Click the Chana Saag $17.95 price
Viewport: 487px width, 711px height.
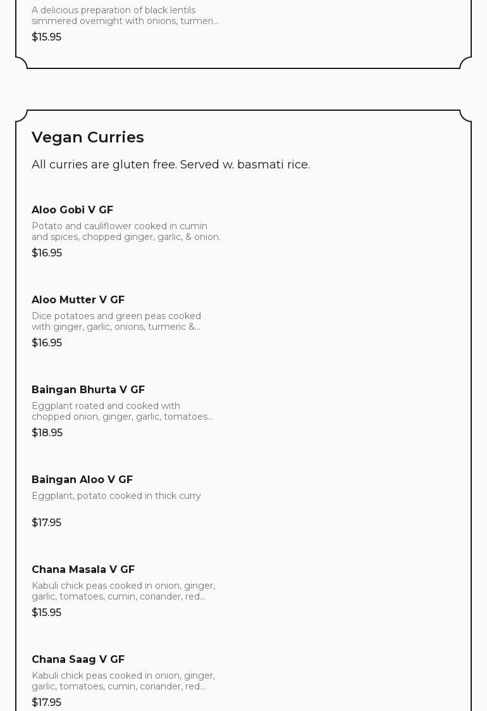point(46,702)
